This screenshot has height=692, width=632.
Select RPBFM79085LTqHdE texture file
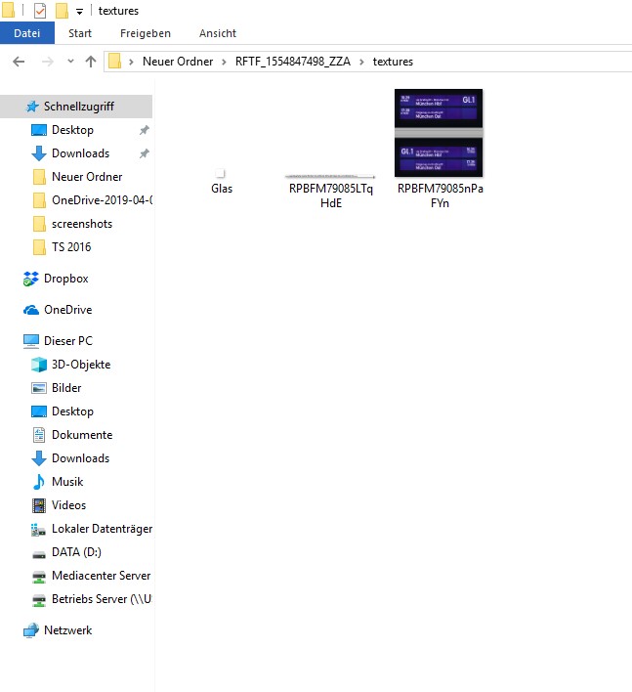click(331, 190)
